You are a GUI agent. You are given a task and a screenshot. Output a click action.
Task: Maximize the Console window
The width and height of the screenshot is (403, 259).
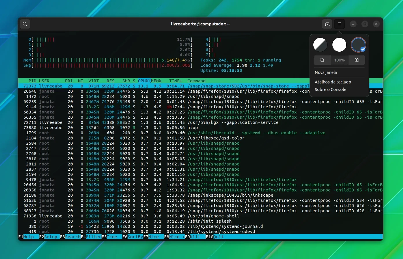pos(365,24)
